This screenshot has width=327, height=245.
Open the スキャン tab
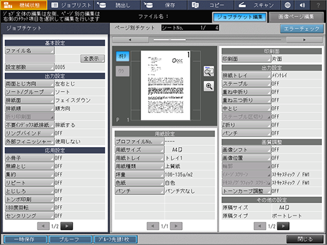coord(257,5)
